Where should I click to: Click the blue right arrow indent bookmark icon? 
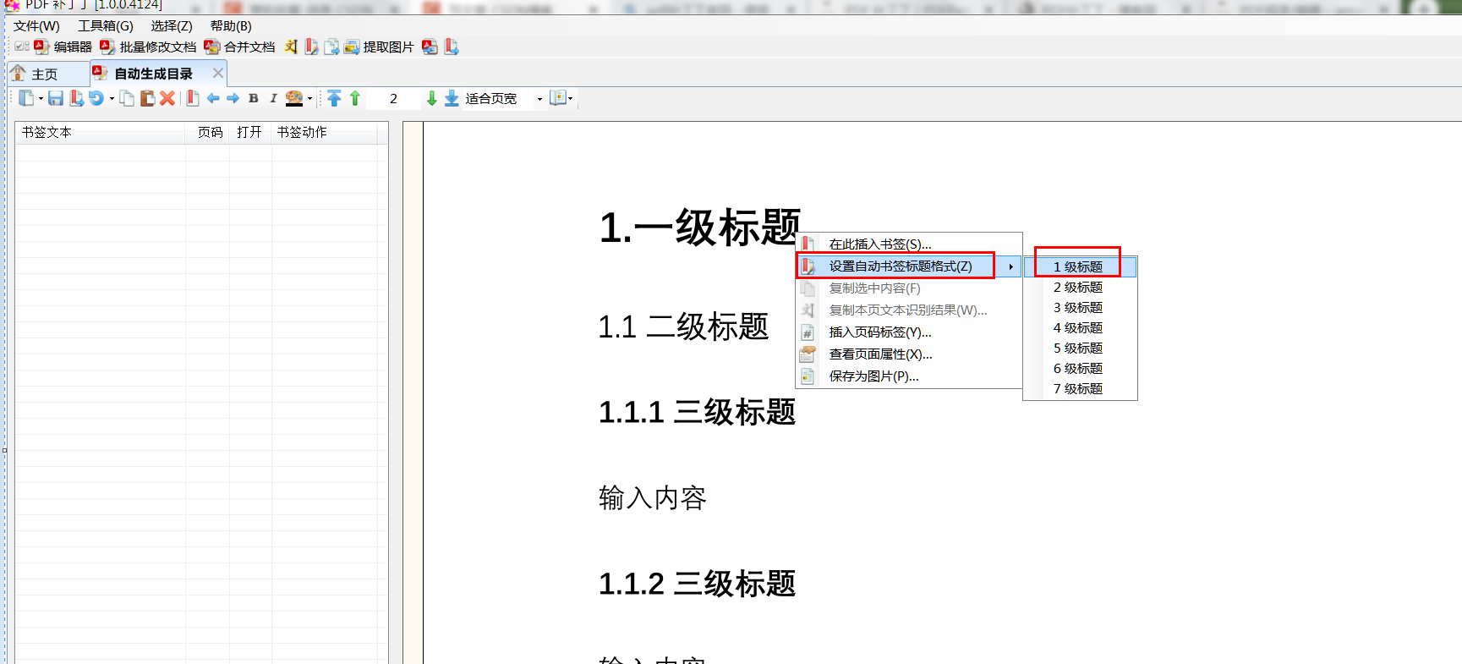[233, 98]
